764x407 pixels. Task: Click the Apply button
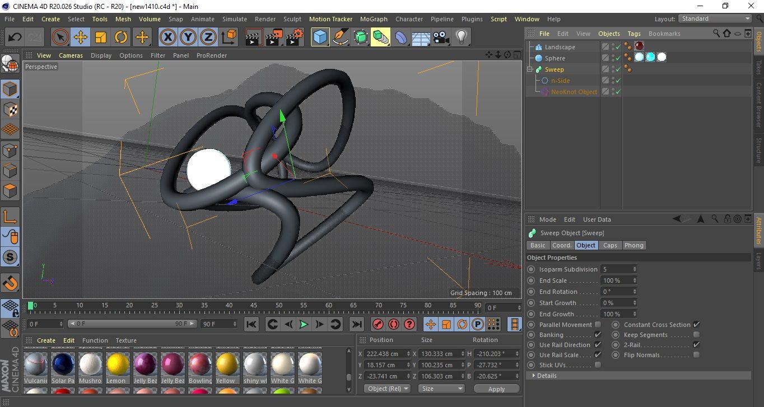point(496,389)
